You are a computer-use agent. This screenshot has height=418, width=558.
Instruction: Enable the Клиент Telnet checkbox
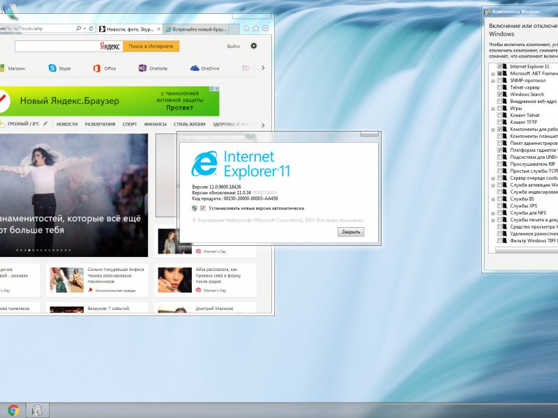tap(499, 115)
